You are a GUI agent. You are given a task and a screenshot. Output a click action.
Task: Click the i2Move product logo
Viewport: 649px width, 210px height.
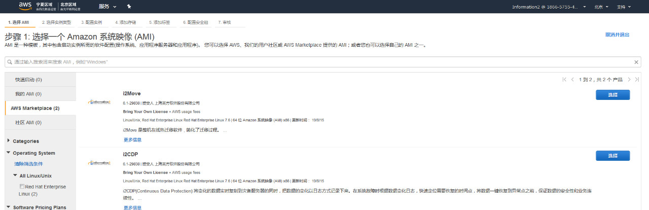(x=99, y=102)
